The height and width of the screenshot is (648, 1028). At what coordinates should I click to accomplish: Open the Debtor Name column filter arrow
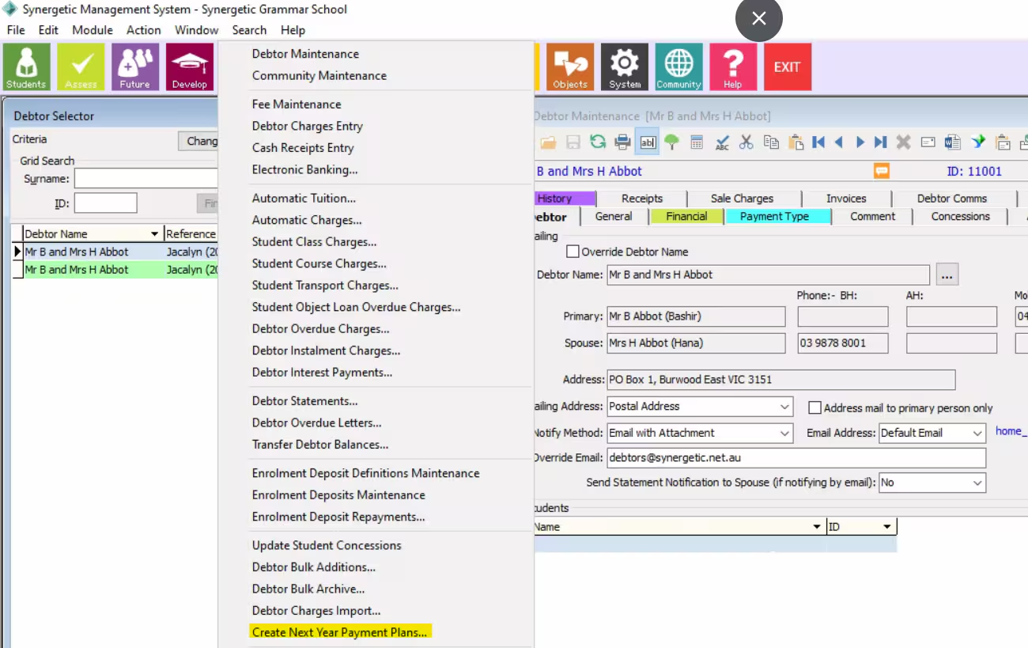tap(155, 234)
